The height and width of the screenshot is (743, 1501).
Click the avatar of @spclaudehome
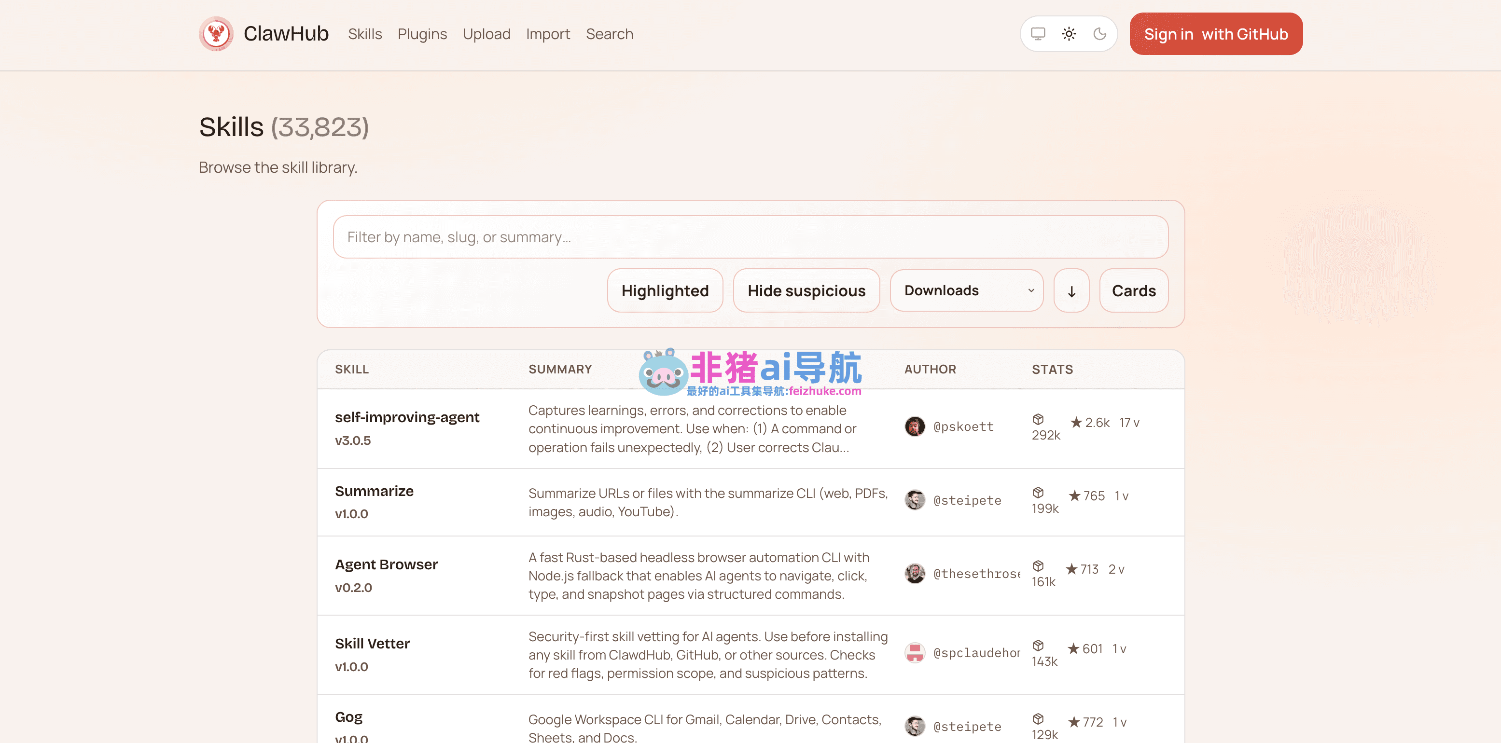click(915, 653)
